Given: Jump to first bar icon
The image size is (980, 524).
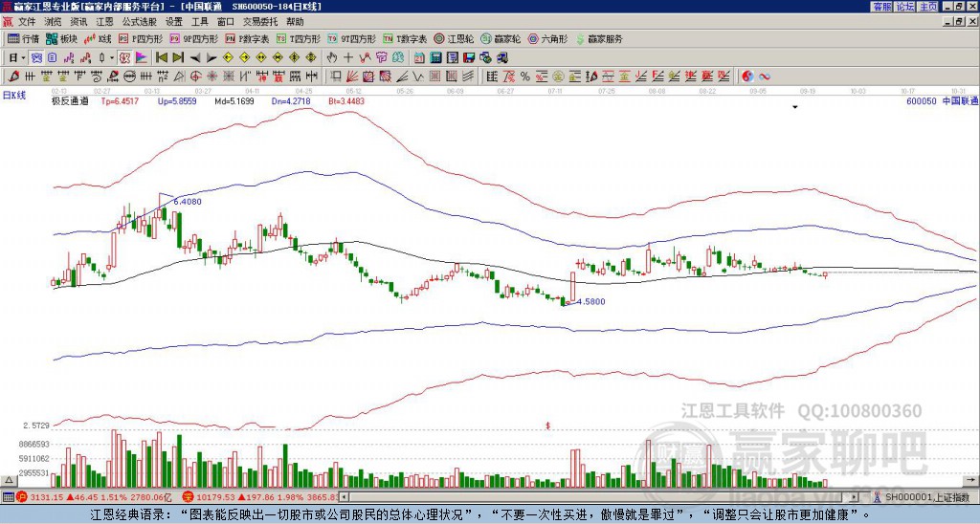Looking at the screenshot, I should [x=162, y=58].
